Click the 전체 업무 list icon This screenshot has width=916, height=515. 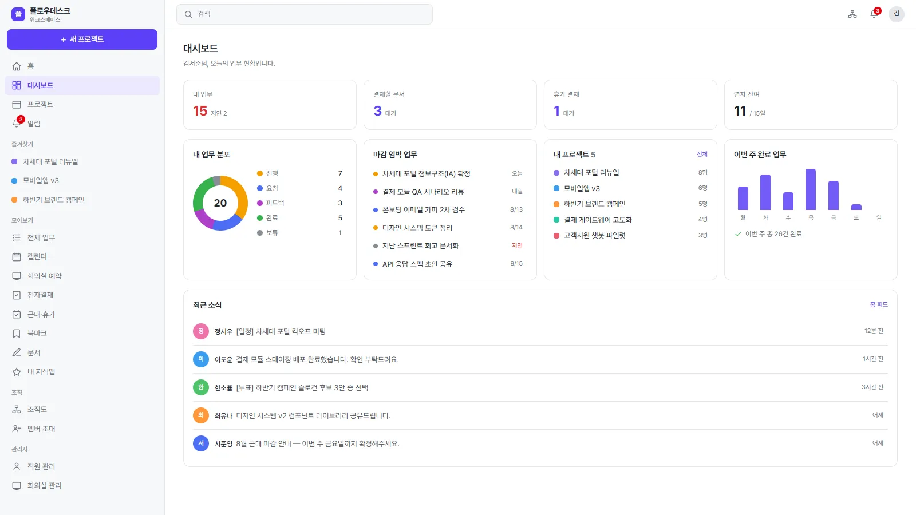17,237
